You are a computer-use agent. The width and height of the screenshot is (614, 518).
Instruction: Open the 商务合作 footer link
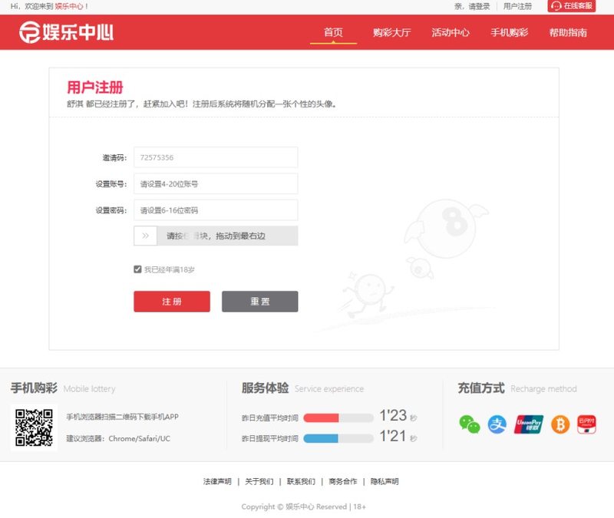coord(343,481)
